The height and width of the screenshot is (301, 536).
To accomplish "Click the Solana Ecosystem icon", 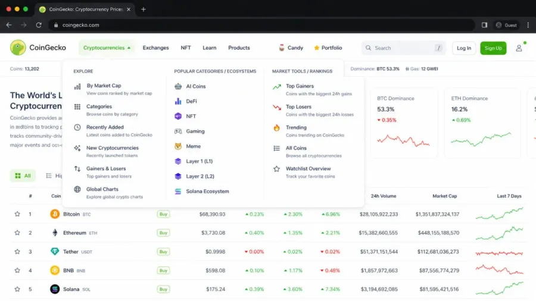I will [178, 192].
